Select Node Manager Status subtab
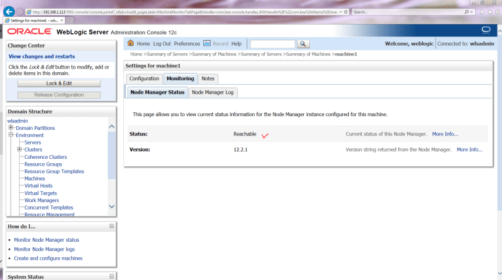This screenshot has width=502, height=280. pyautogui.click(x=157, y=92)
